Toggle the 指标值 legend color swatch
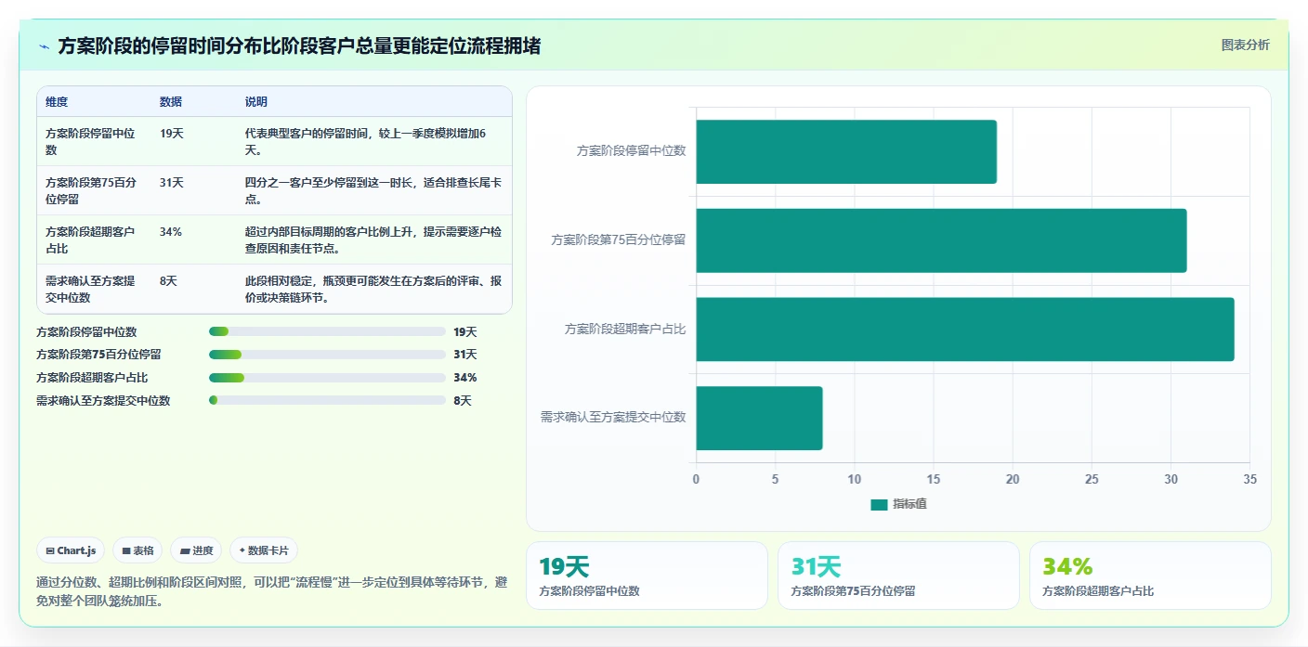The width and height of the screenshot is (1308, 647). 879,504
